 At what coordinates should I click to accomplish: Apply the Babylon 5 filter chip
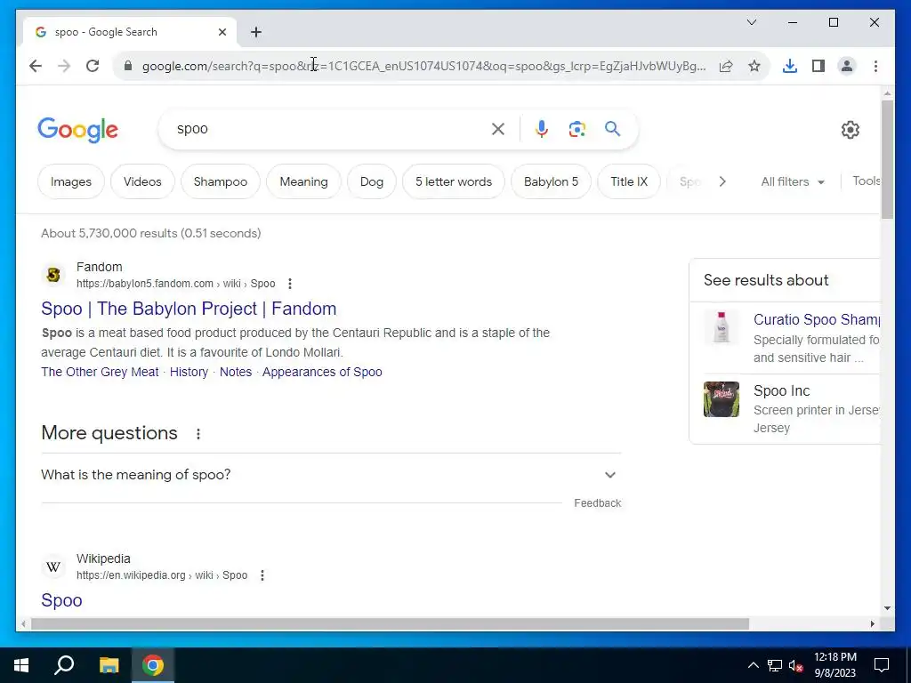tap(551, 181)
